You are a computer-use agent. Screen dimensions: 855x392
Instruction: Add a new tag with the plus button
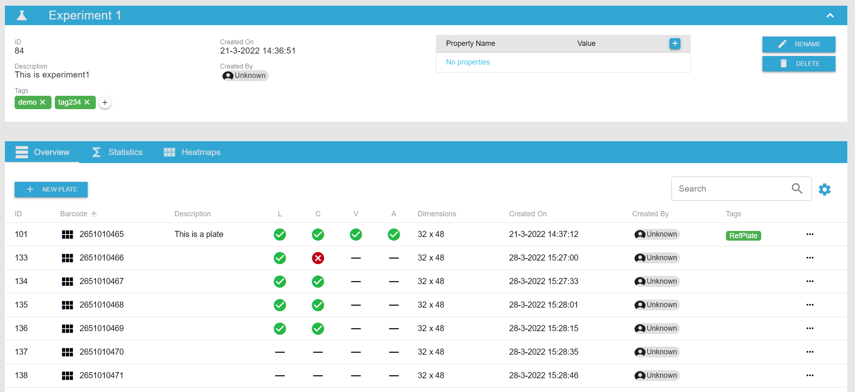point(105,103)
